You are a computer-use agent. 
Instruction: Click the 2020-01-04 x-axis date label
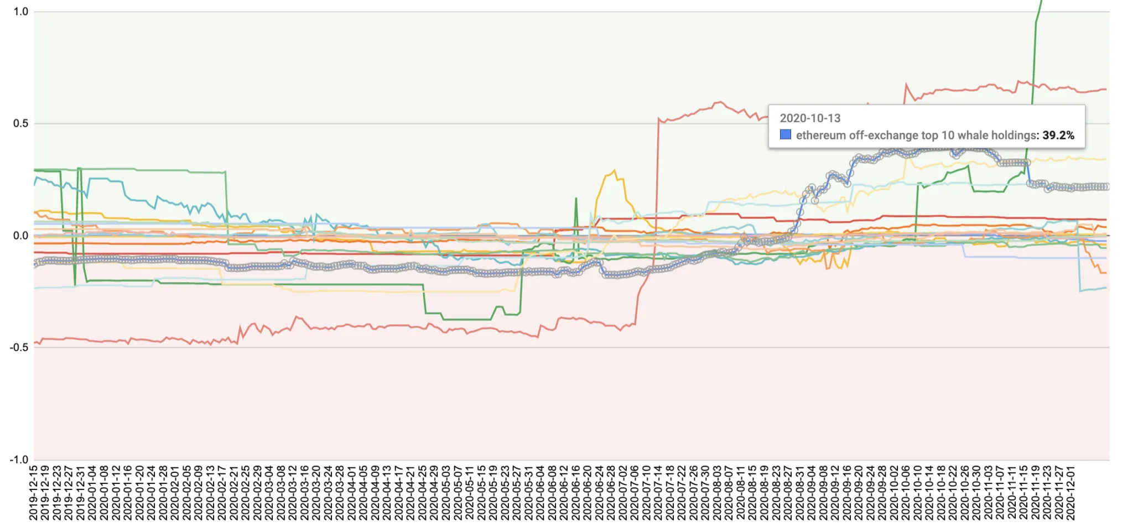click(x=92, y=492)
